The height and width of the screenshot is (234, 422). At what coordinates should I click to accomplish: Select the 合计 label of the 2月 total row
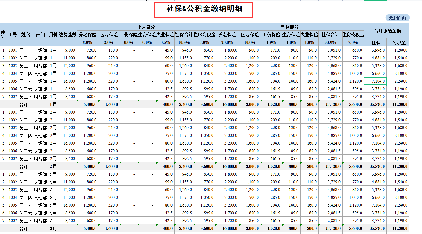24,166
